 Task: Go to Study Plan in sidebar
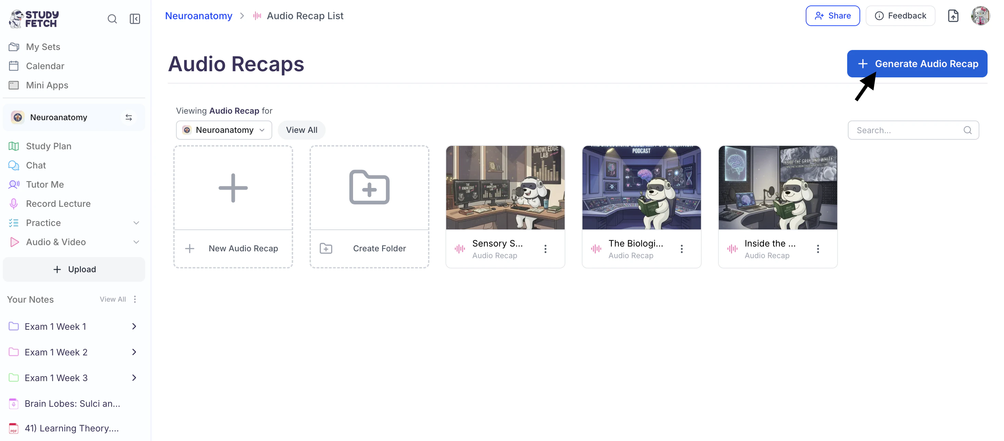click(48, 146)
